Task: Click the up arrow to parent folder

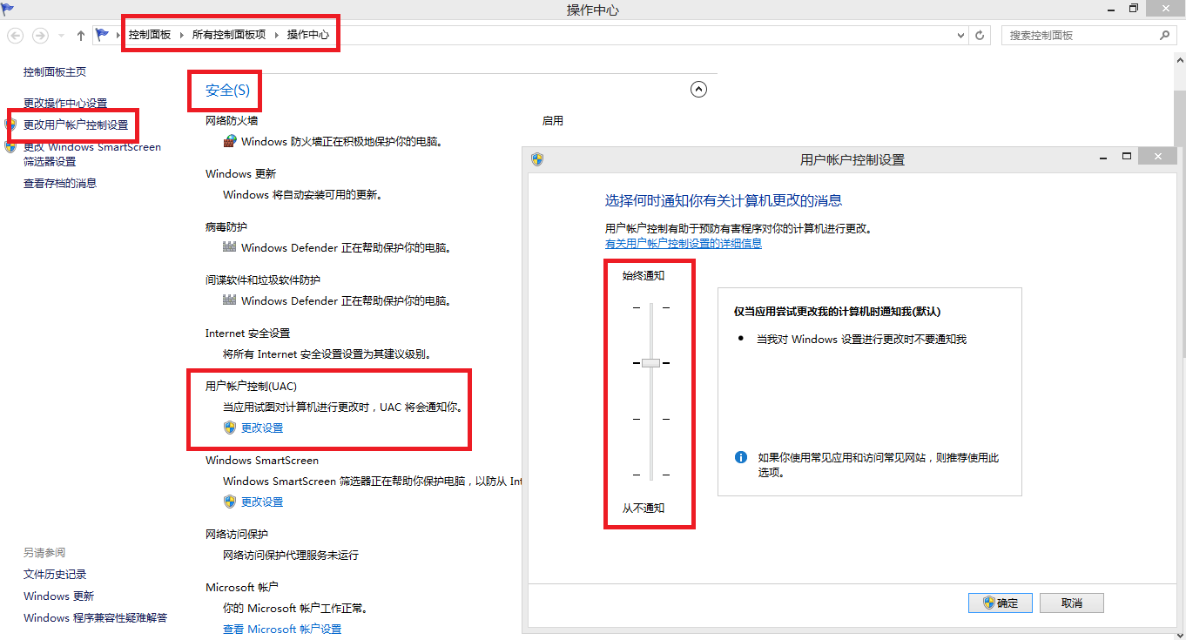Action: tap(81, 36)
